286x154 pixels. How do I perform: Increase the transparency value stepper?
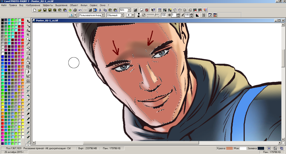178,14
